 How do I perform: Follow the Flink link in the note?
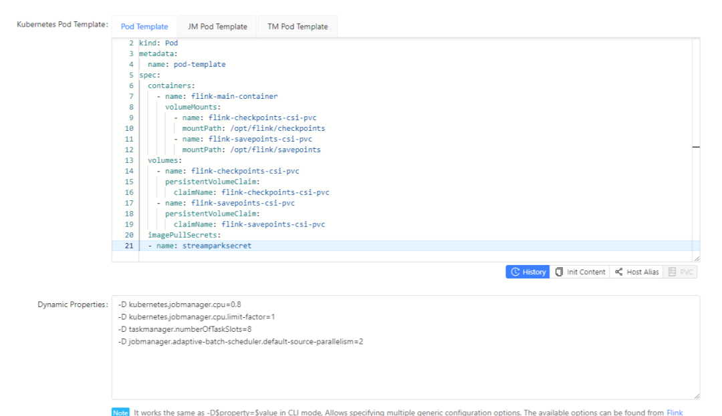coord(675,412)
